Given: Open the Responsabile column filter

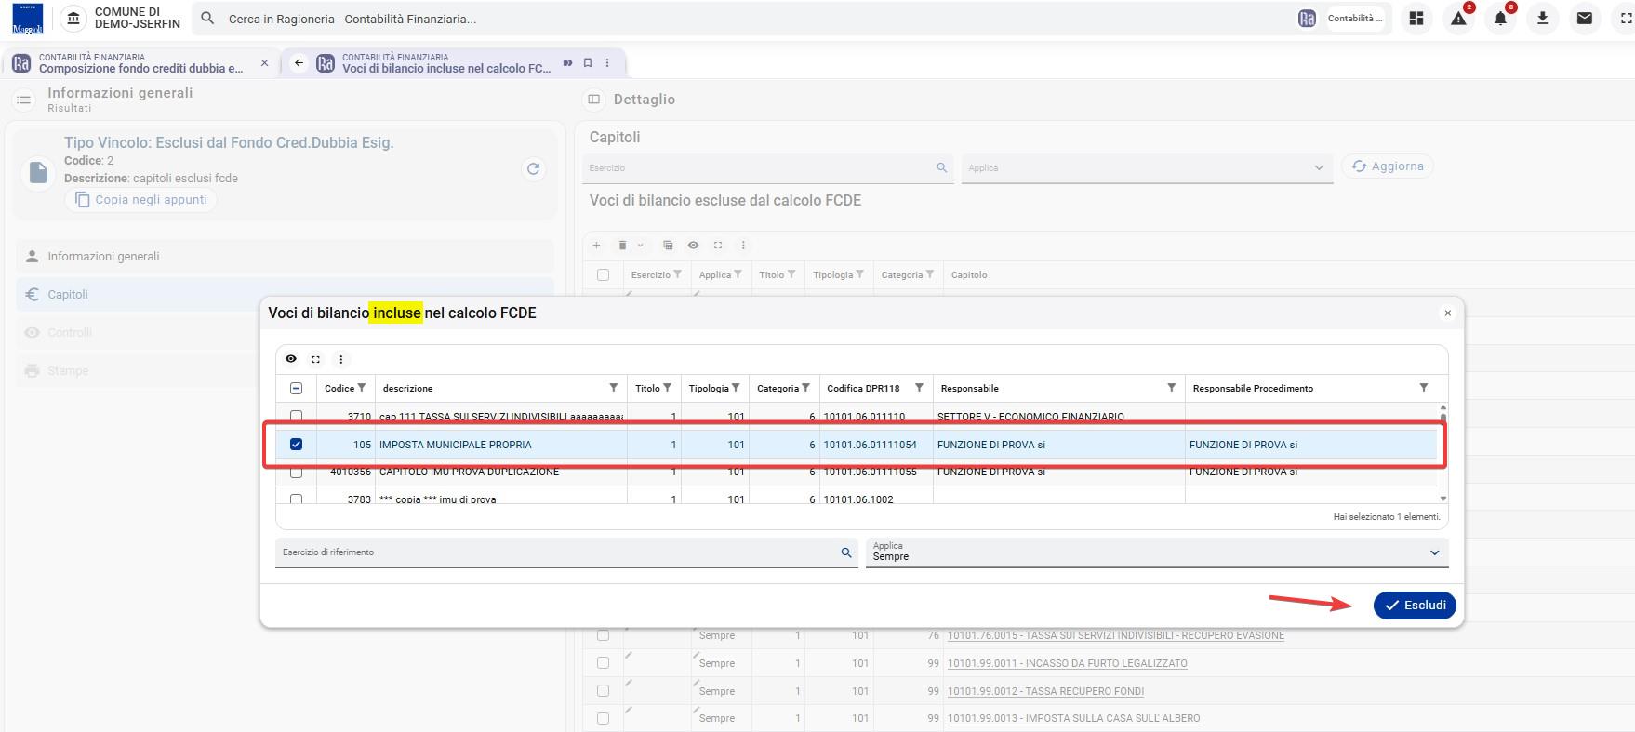Looking at the screenshot, I should pyautogui.click(x=1172, y=388).
